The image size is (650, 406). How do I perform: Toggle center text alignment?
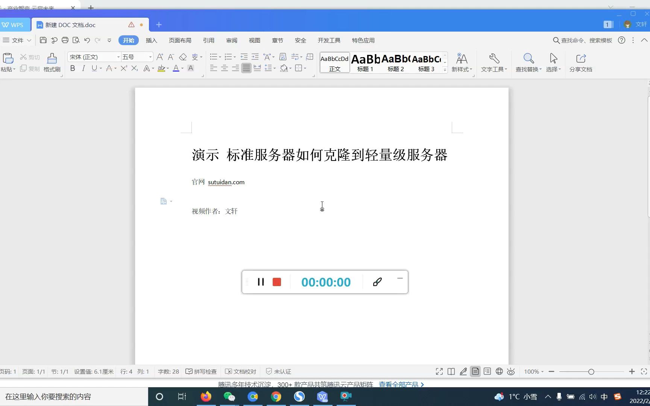pyautogui.click(x=225, y=68)
